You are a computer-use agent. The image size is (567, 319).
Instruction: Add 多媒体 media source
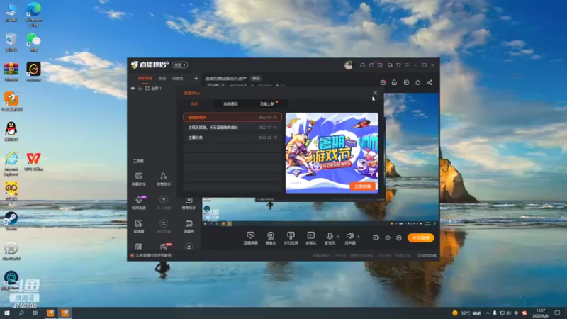310,238
